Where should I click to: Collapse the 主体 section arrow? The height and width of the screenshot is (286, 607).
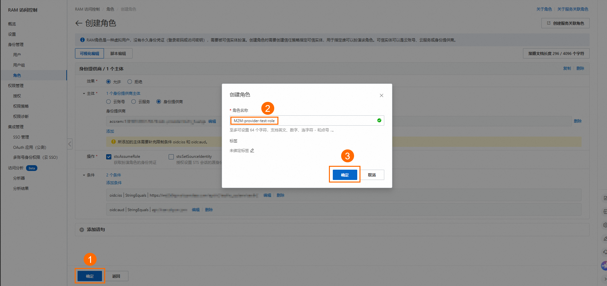[84, 94]
